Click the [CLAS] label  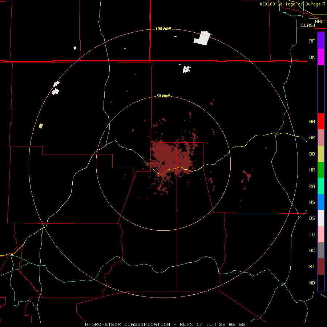click(x=307, y=25)
